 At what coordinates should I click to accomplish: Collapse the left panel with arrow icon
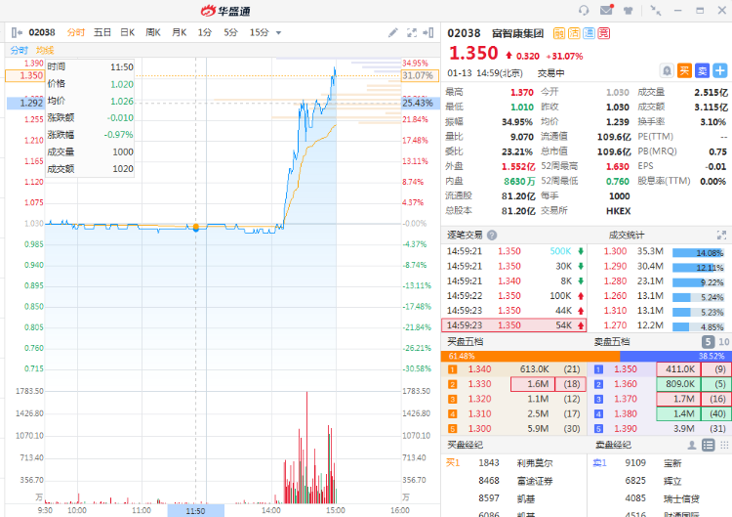[17, 32]
